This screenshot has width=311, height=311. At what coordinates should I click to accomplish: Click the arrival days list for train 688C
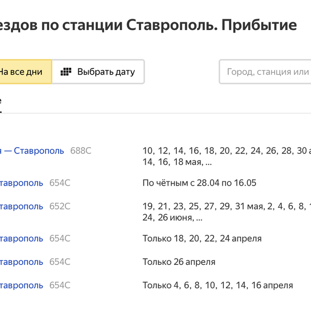point(227,156)
